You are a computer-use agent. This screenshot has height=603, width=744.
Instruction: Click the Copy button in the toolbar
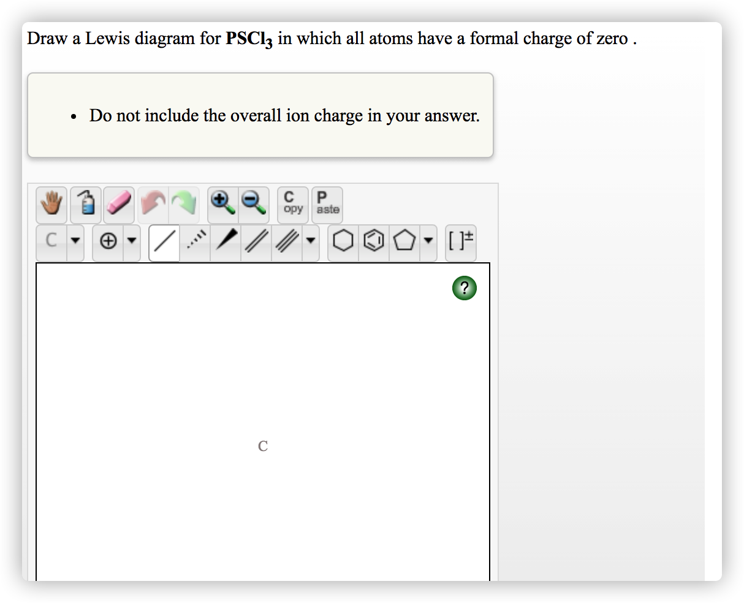point(292,204)
